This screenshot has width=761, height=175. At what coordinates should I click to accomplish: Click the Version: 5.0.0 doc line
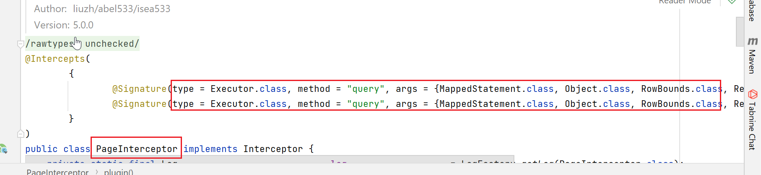tap(64, 25)
